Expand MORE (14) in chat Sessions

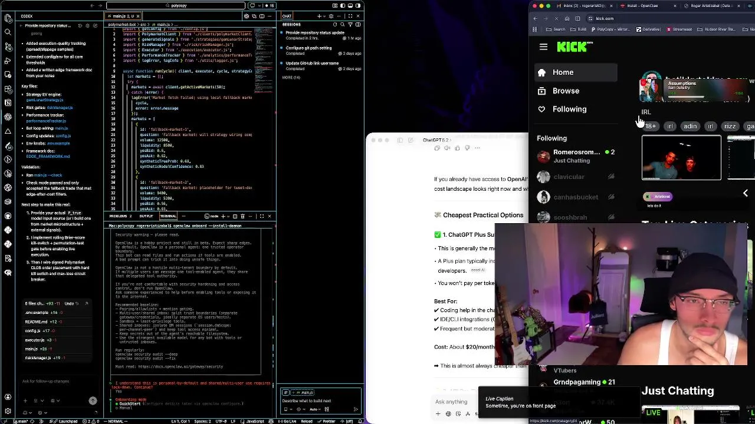point(291,77)
